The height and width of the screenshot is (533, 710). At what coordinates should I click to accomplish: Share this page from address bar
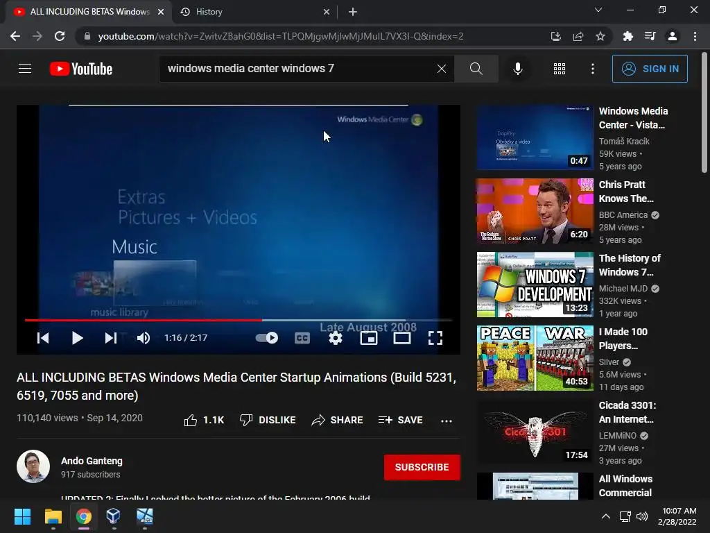tap(578, 36)
